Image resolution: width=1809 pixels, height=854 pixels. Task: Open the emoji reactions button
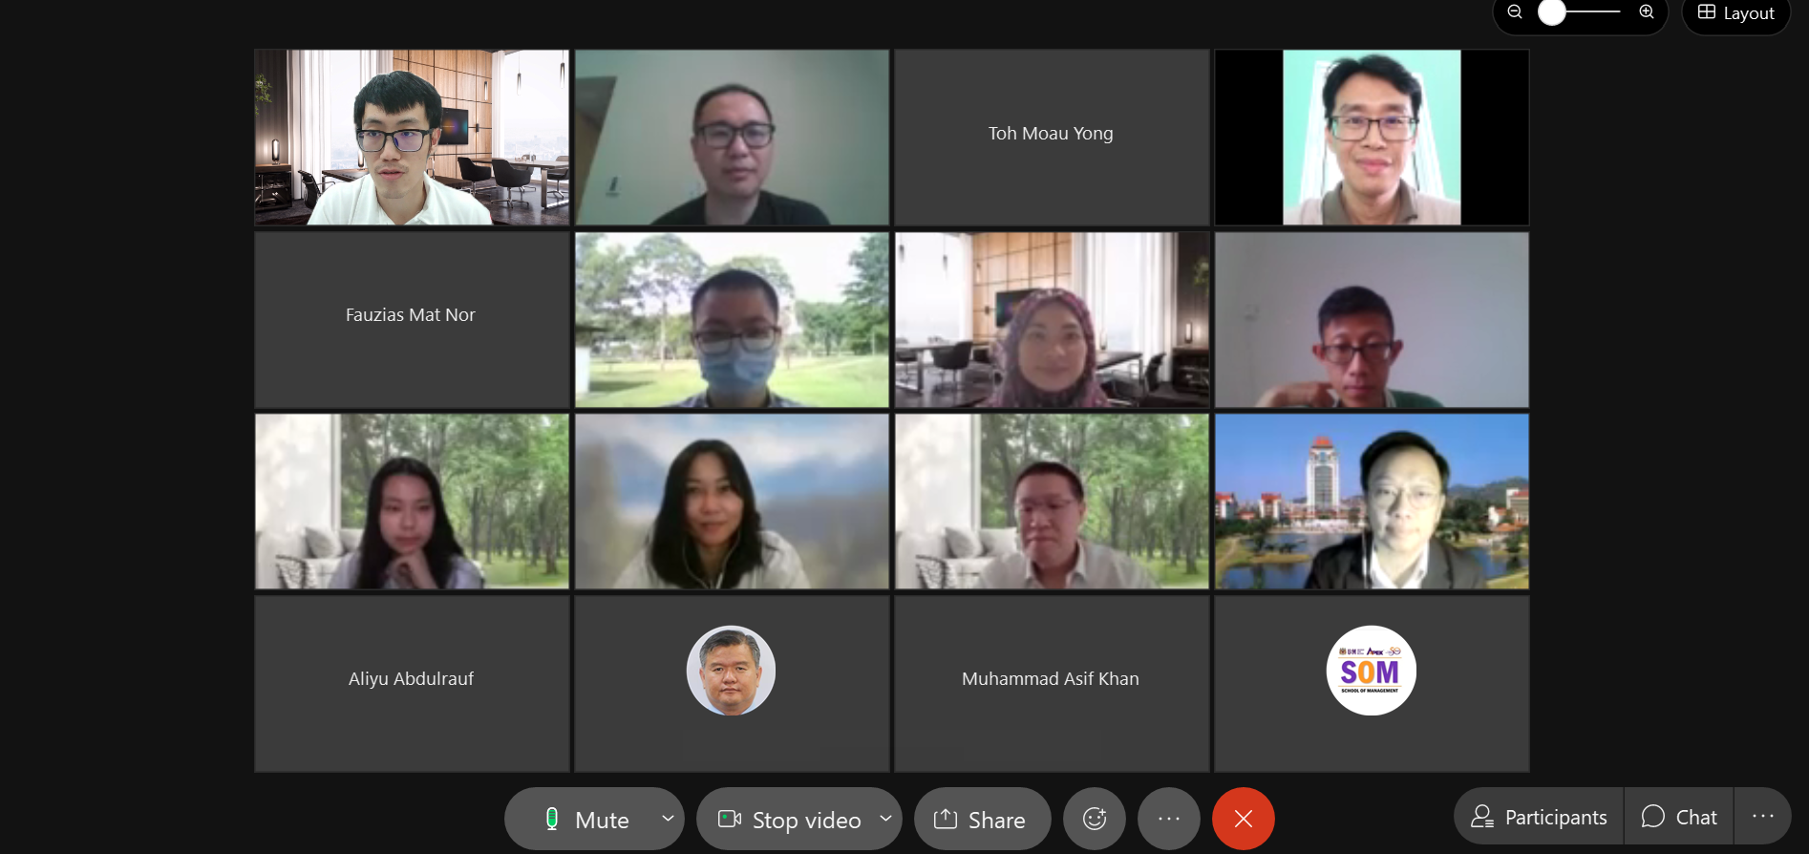click(1095, 819)
